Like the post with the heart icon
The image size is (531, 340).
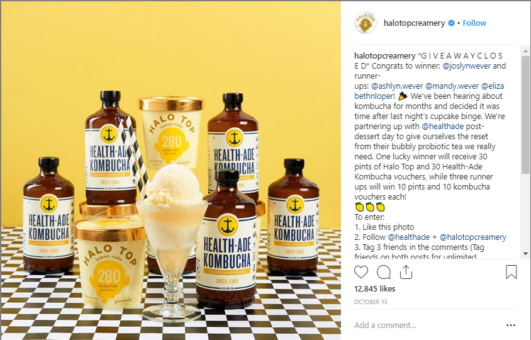pyautogui.click(x=361, y=272)
